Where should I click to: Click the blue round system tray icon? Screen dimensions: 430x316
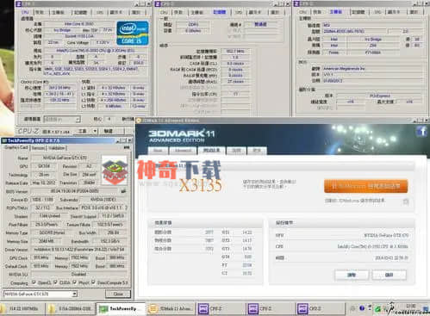click(x=362, y=308)
